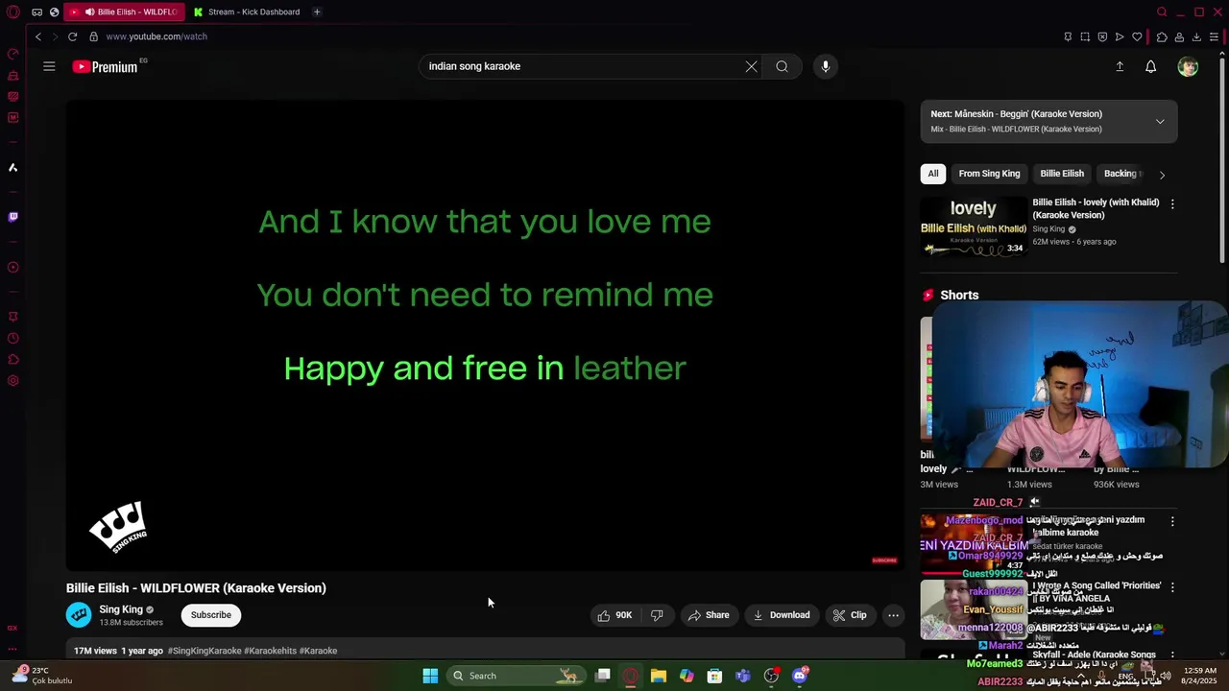Open the Windows Start menu
The height and width of the screenshot is (691, 1229).
click(x=430, y=676)
